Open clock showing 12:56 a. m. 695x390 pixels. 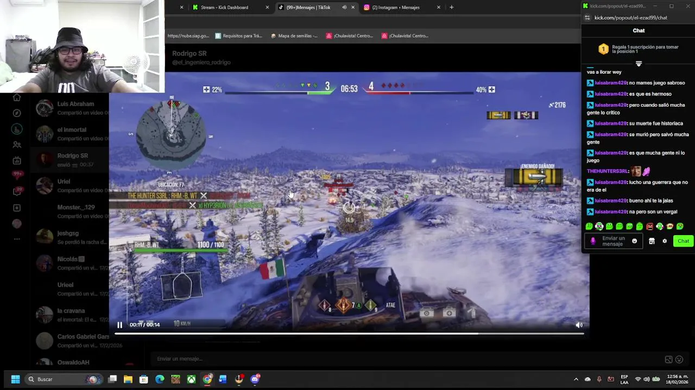[x=677, y=379]
